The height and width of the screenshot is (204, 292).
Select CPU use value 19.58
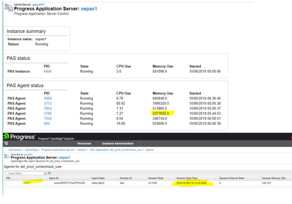(121, 124)
